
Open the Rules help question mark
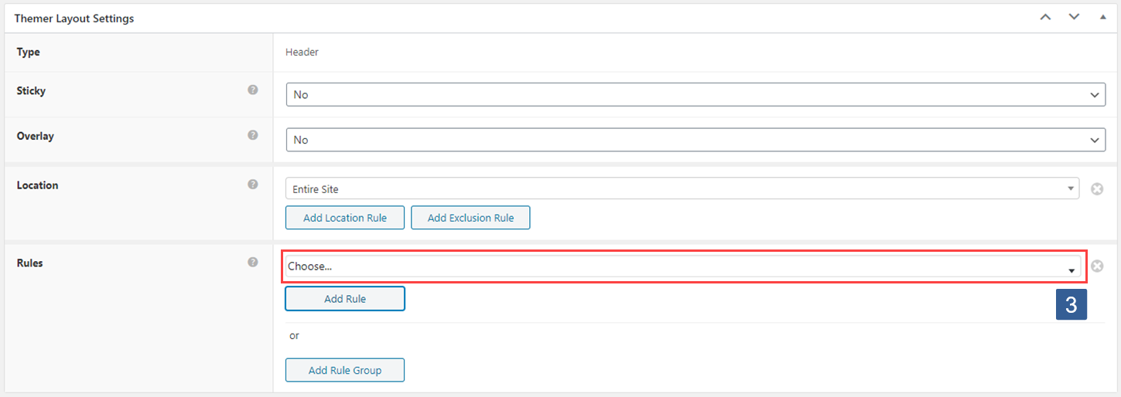252,263
